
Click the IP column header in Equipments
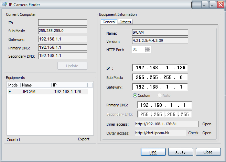click(x=69, y=85)
